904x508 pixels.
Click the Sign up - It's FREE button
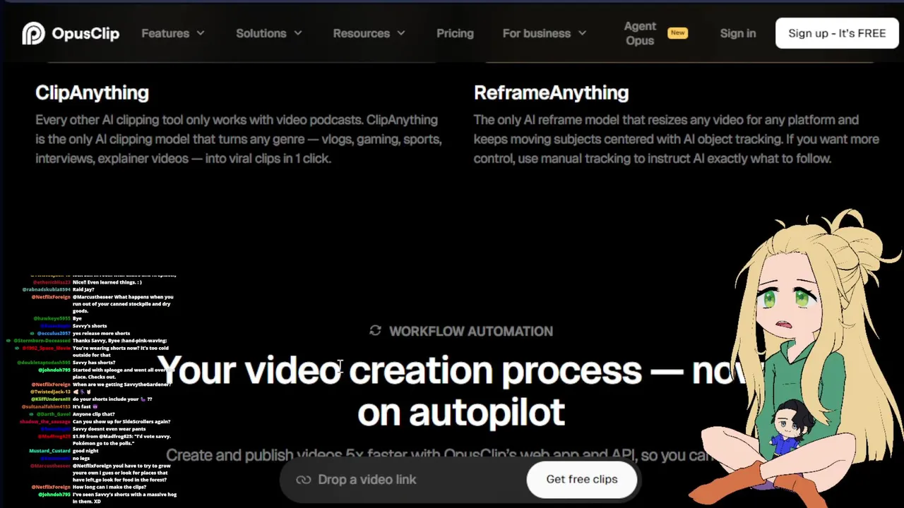coord(837,33)
